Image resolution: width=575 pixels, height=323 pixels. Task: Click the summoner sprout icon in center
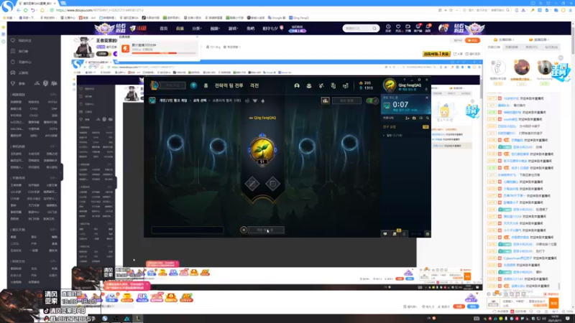click(262, 150)
